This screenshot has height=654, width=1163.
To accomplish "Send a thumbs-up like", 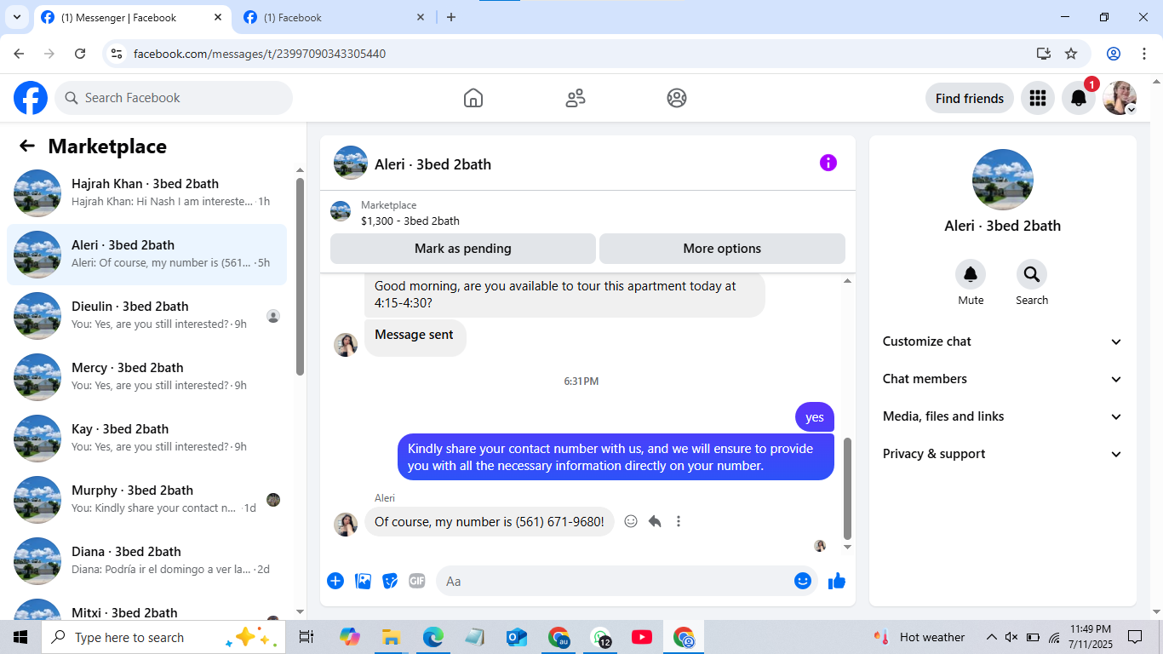I will (x=837, y=581).
